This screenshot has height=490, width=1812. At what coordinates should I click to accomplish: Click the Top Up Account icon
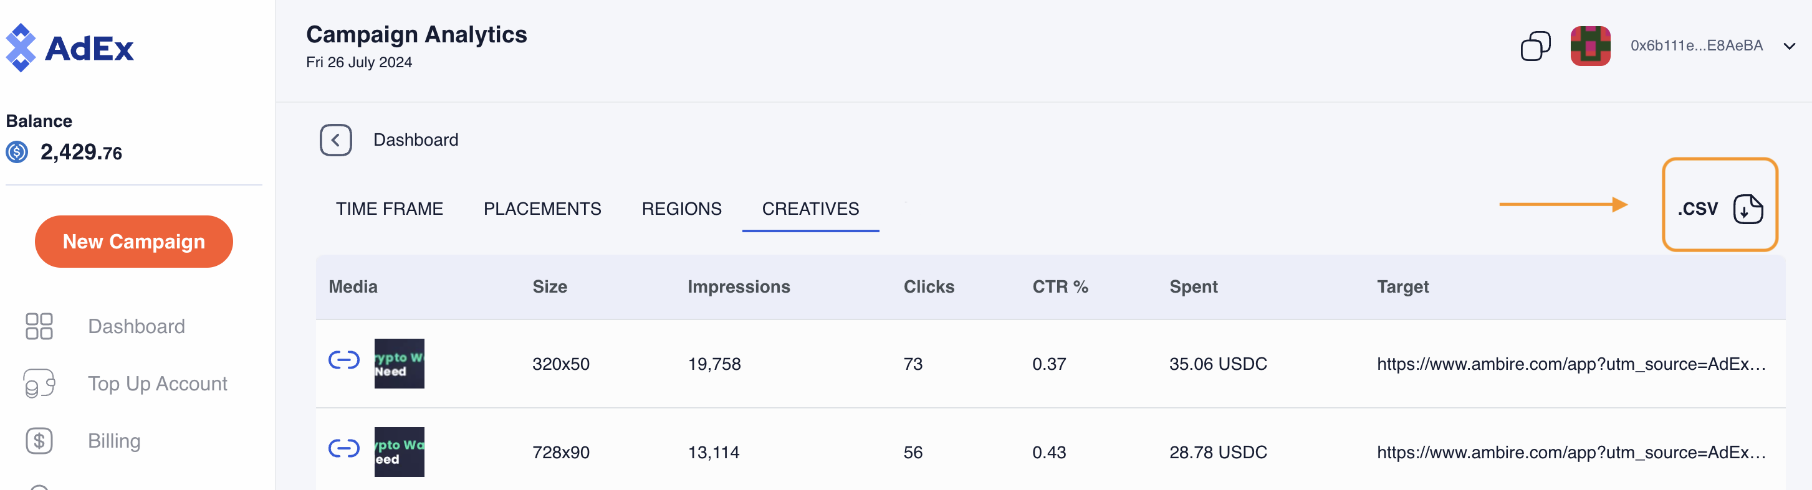(39, 383)
